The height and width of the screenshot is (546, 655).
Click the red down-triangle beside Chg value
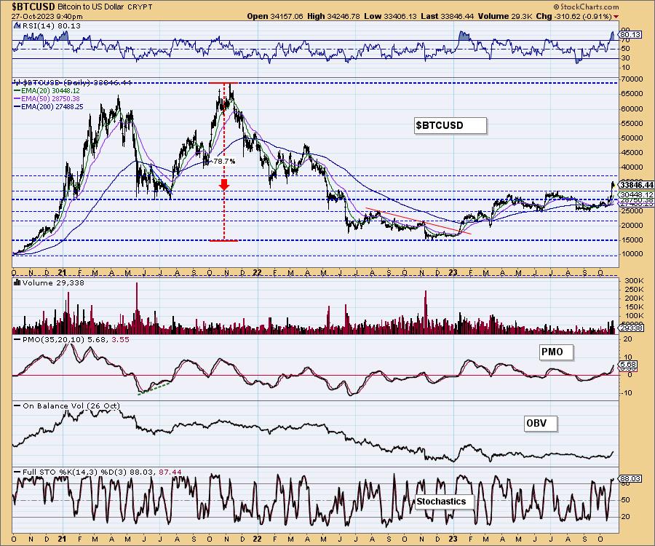click(x=616, y=16)
